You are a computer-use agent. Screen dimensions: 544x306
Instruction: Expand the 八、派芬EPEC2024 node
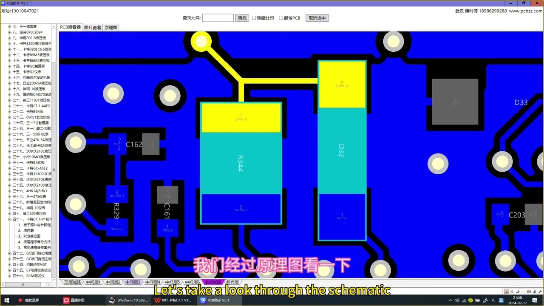9,32
